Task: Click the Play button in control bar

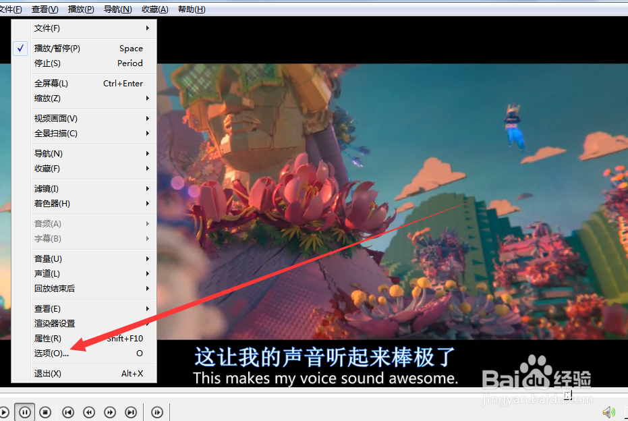Action: [3, 412]
